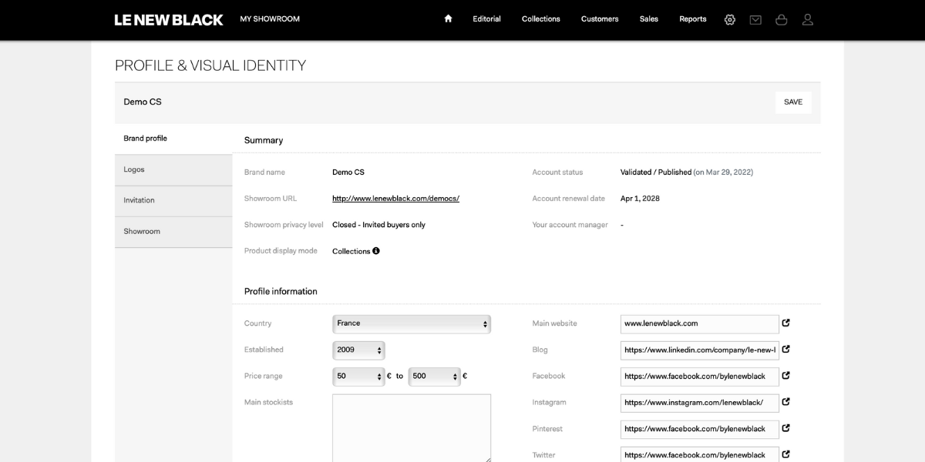The width and height of the screenshot is (925, 462).
Task: Open the Sales menu
Action: click(649, 19)
